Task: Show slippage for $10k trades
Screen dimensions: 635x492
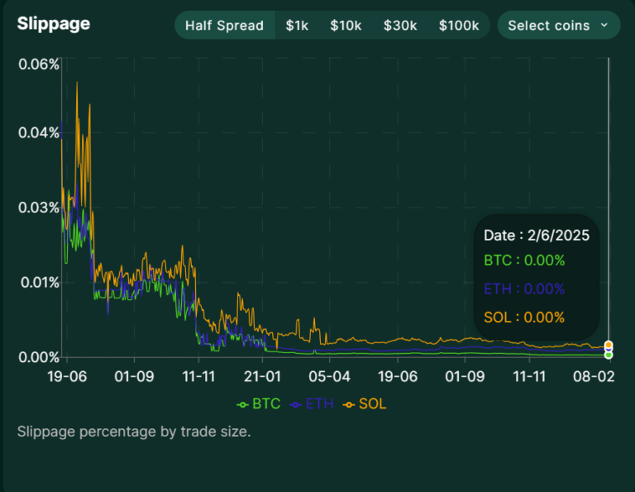Action: point(346,26)
